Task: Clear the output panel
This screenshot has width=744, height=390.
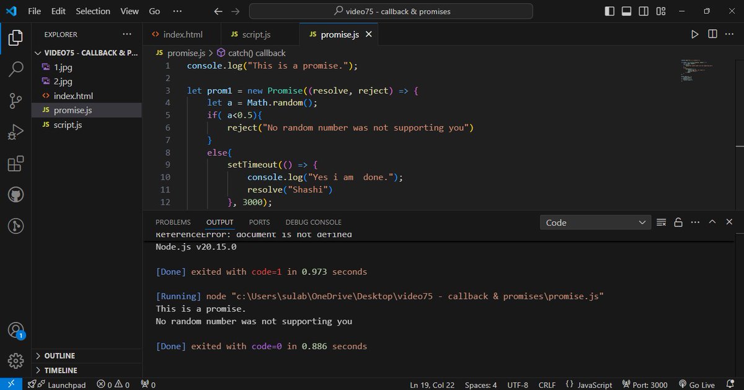Action: [661, 222]
